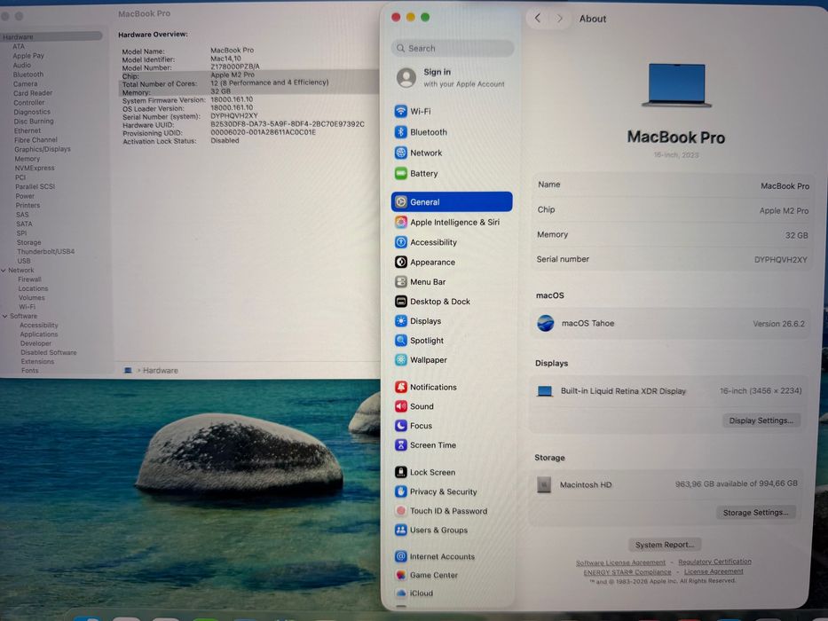The height and width of the screenshot is (621, 828).
Task: Click macOS Tahoe icon in About
Action: (x=546, y=323)
